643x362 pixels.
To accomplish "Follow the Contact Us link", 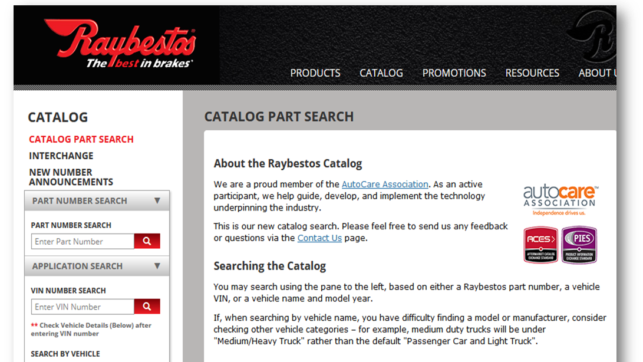I will 319,238.
